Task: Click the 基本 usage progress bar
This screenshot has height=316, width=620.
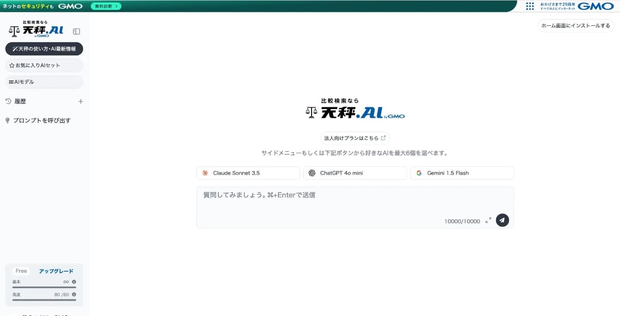Action: point(44,287)
